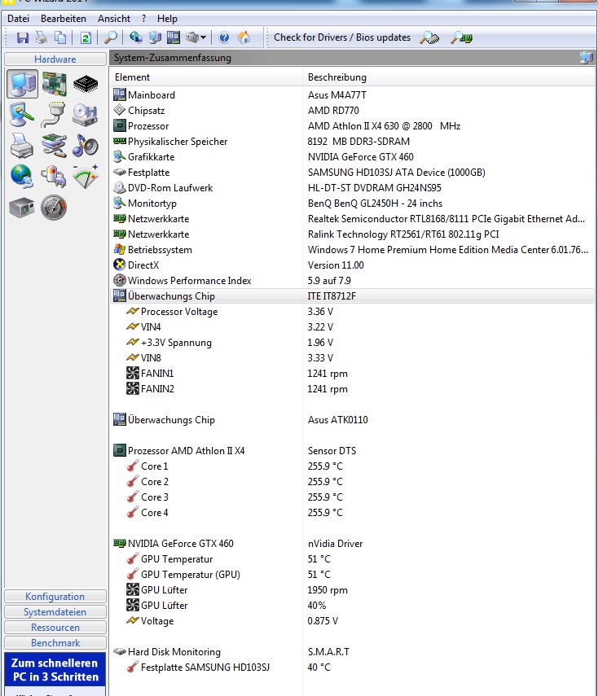The height and width of the screenshot is (696, 598).
Task: Click the Bios update magnifier chip icon
Action: 461,37
